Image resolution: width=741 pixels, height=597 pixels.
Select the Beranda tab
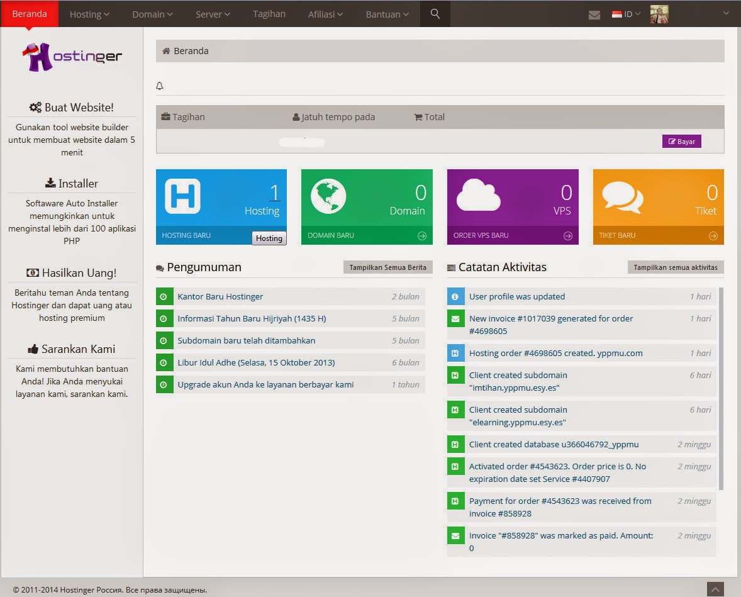point(30,14)
